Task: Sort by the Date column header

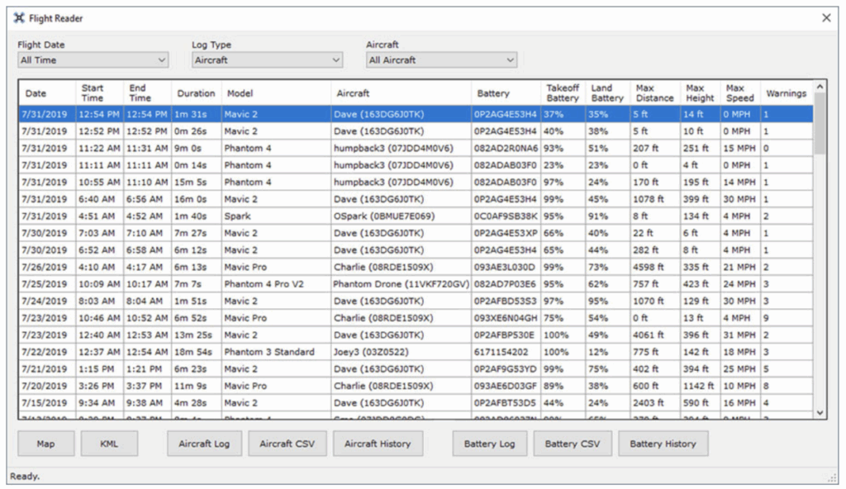Action: pos(47,93)
